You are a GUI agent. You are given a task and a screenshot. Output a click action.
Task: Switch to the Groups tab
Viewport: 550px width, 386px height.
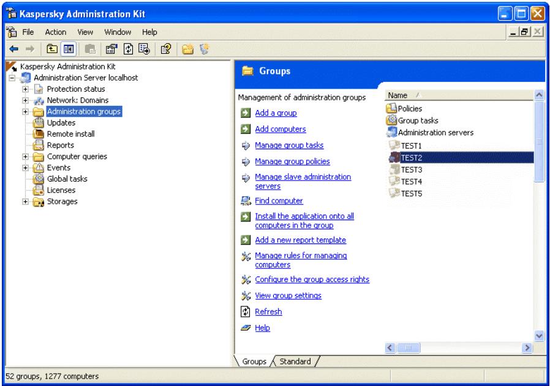click(x=254, y=361)
